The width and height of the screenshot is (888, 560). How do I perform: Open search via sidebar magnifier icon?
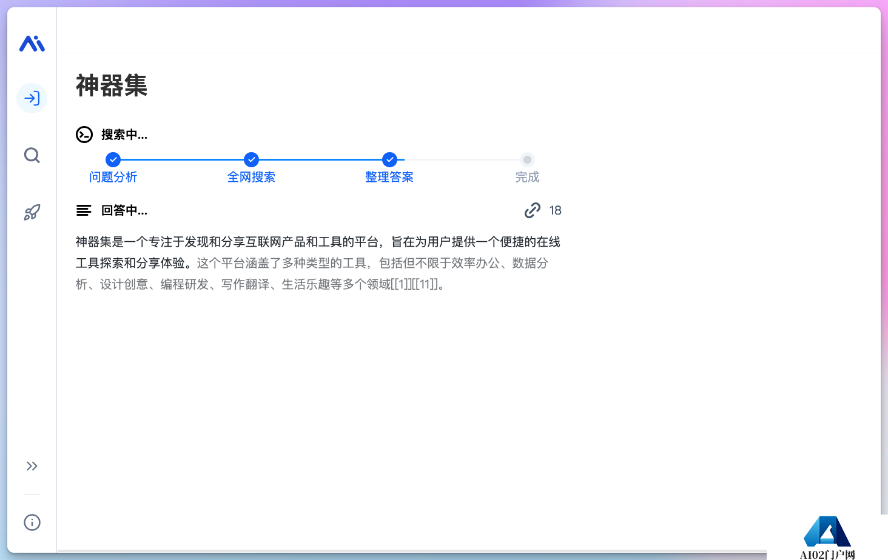[x=32, y=156]
